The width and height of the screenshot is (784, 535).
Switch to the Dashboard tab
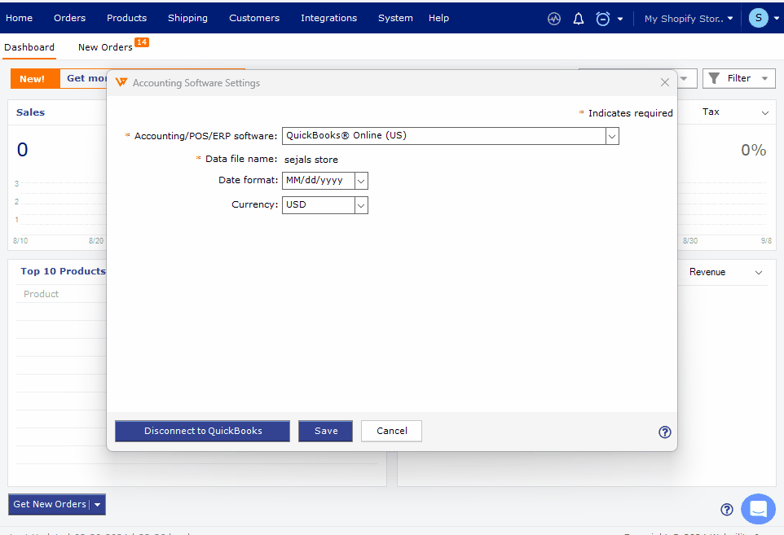pyautogui.click(x=29, y=47)
